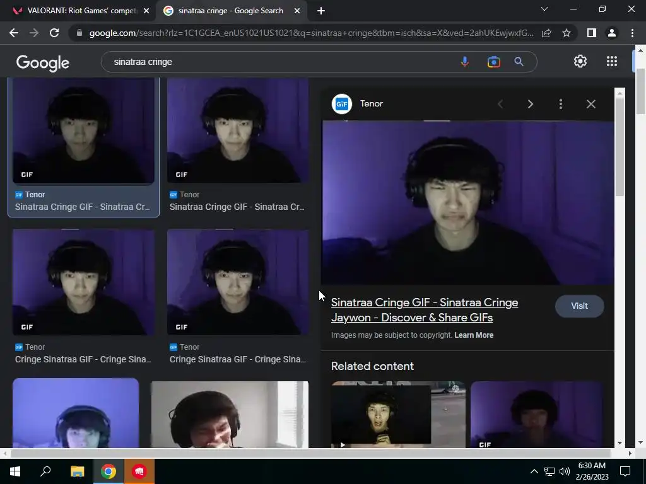Submit search with magnifier icon
Viewport: 646px width, 484px height.
click(519, 62)
